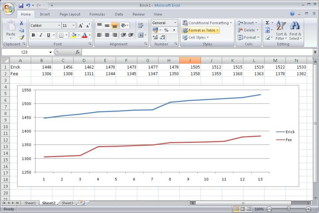319x213 pixels.
Task: Click Format as Table button
Action: pos(201,30)
